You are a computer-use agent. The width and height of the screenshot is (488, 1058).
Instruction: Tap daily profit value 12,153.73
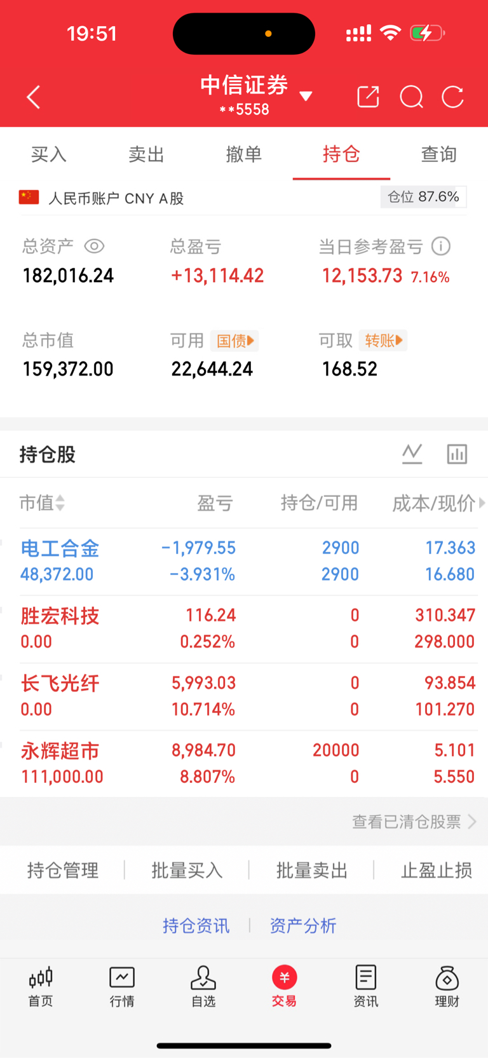(362, 276)
